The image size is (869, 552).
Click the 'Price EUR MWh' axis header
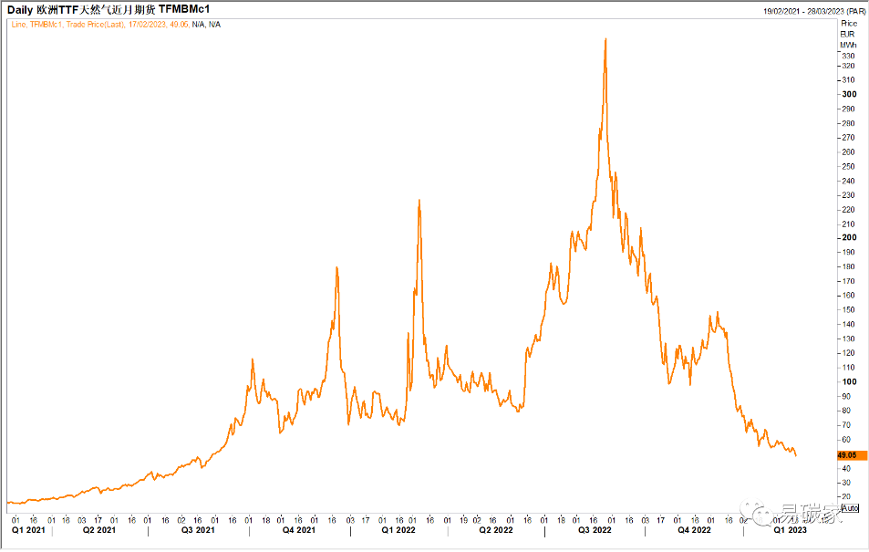(848, 33)
